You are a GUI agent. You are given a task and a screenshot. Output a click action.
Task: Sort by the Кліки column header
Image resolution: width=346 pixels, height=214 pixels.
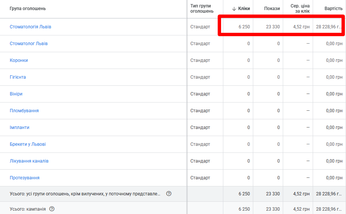point(244,9)
